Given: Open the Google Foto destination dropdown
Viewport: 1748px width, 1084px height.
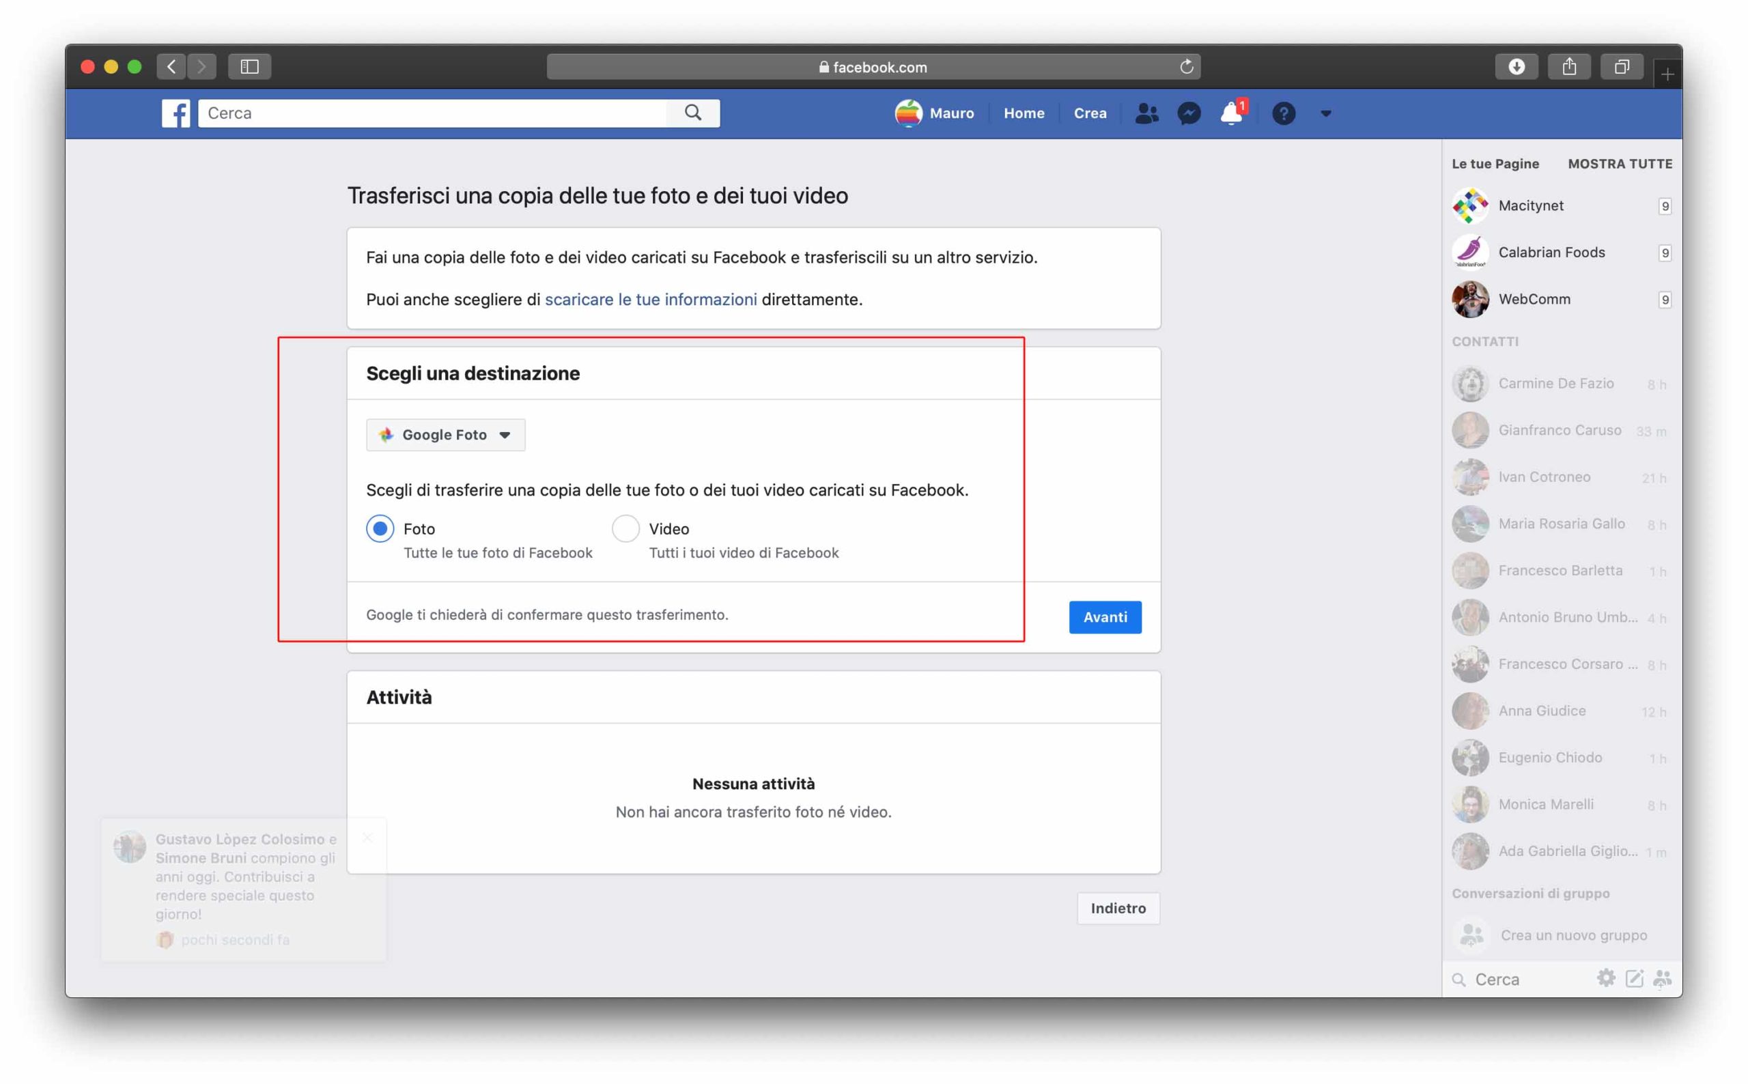Looking at the screenshot, I should pyautogui.click(x=445, y=436).
